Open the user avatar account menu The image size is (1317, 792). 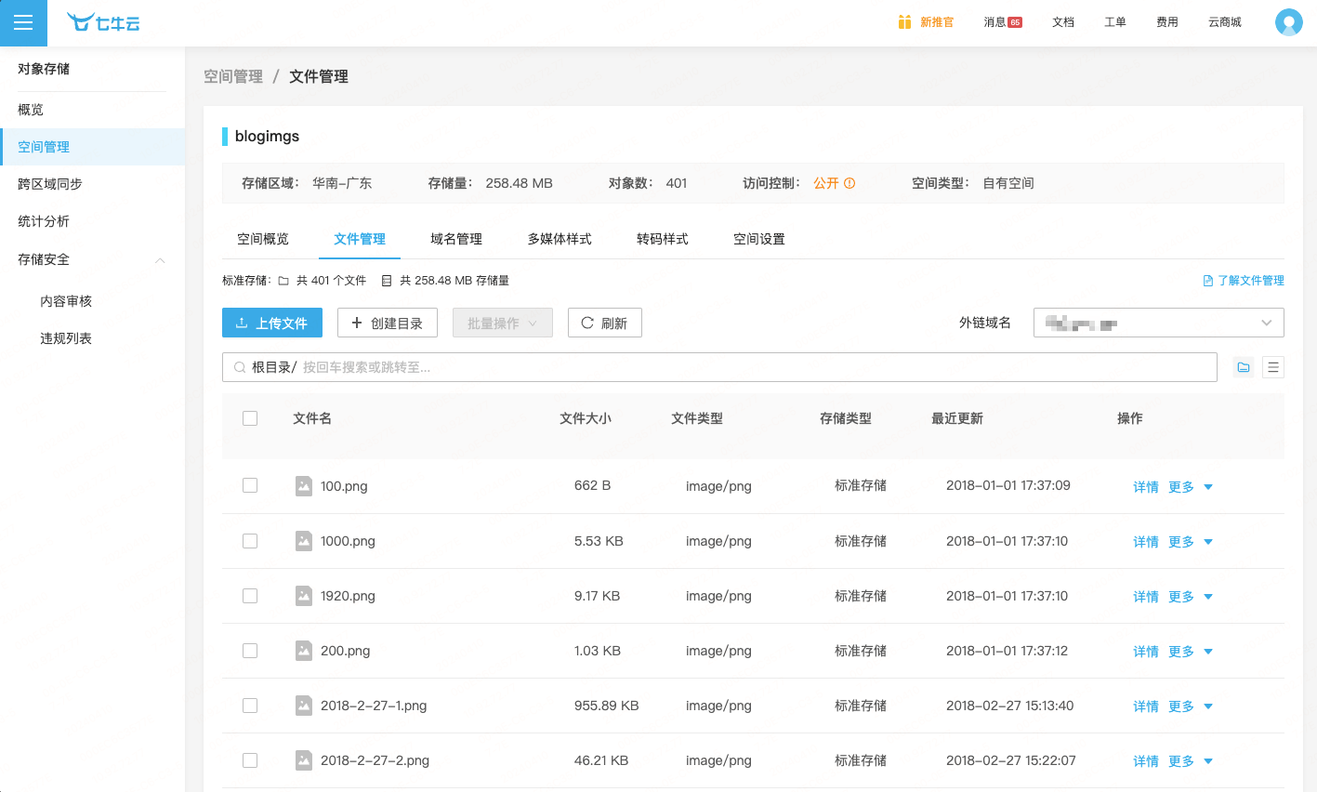tap(1289, 22)
